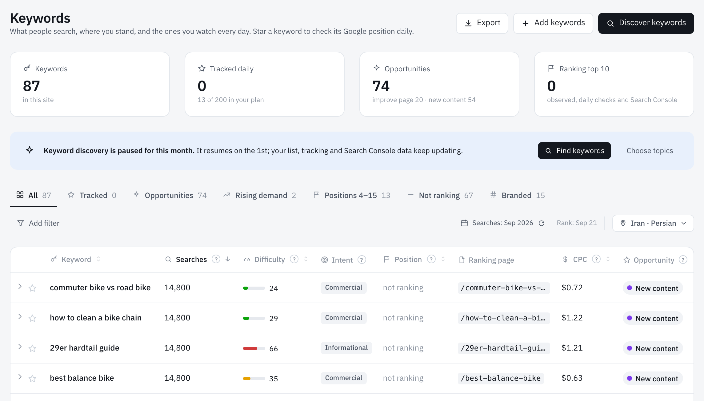Sort by the Position column arrows

(443, 259)
